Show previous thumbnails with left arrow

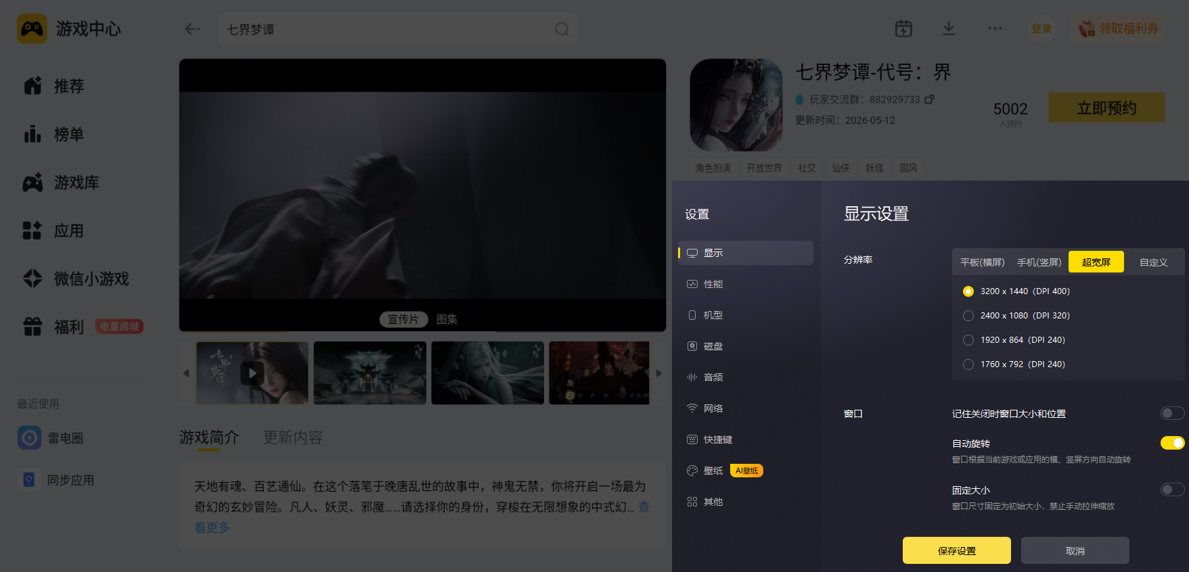pos(186,373)
